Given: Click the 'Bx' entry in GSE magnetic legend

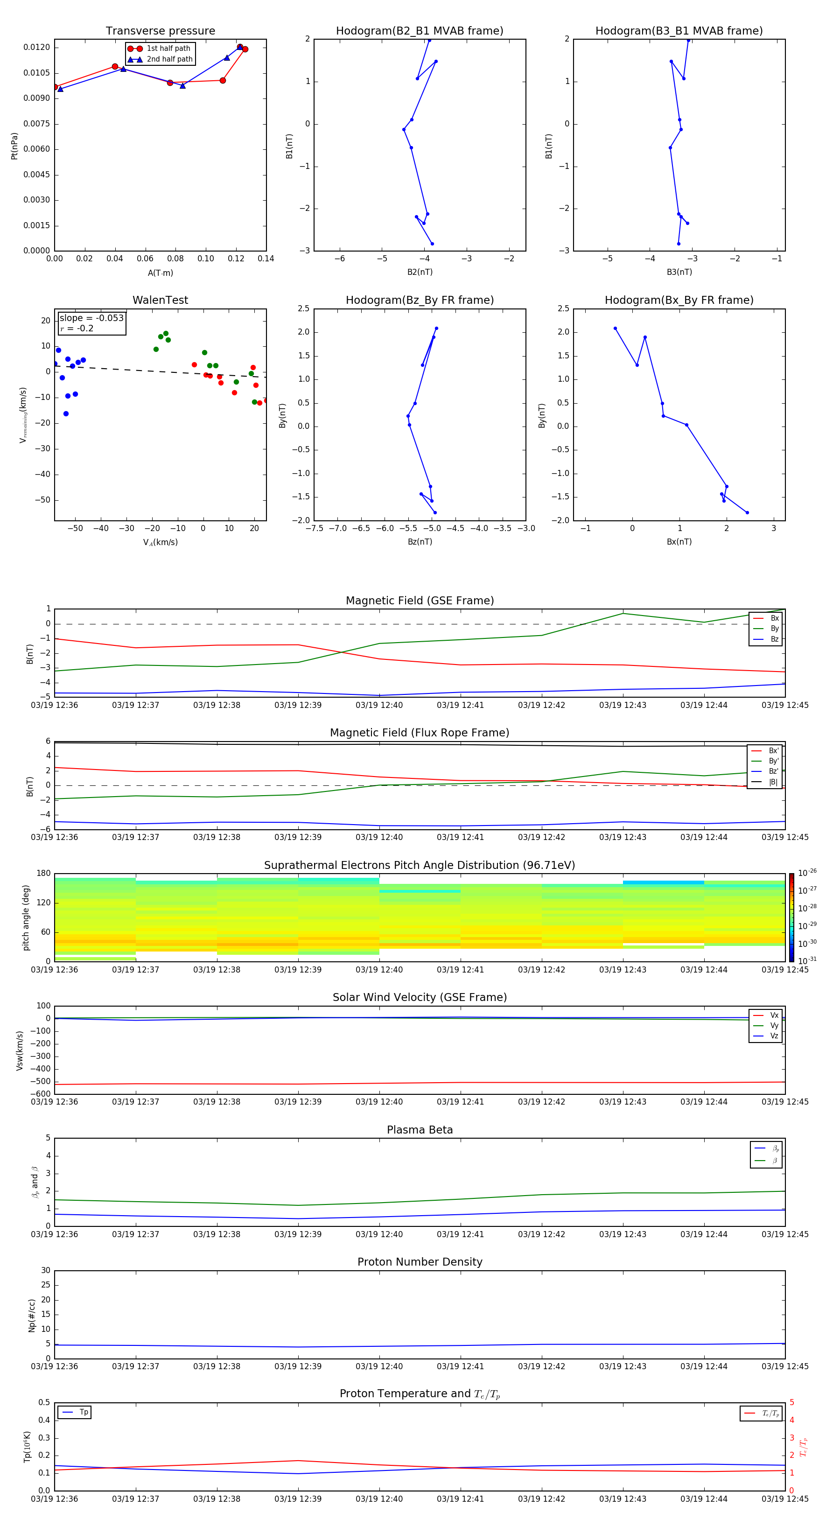Looking at the screenshot, I should pos(766,618).
